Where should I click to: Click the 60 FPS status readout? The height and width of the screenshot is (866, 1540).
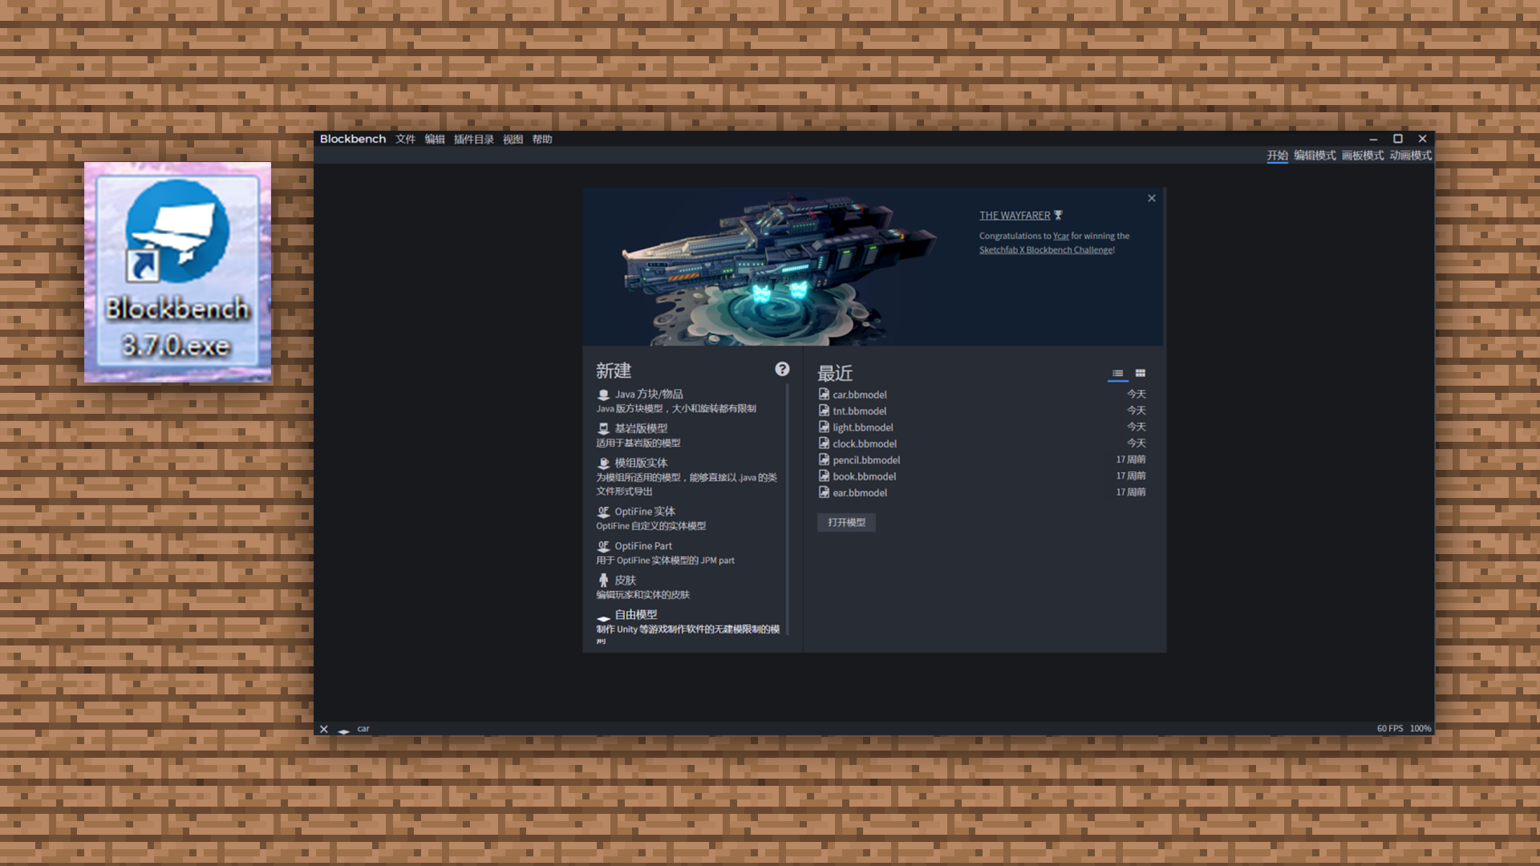[1390, 729]
